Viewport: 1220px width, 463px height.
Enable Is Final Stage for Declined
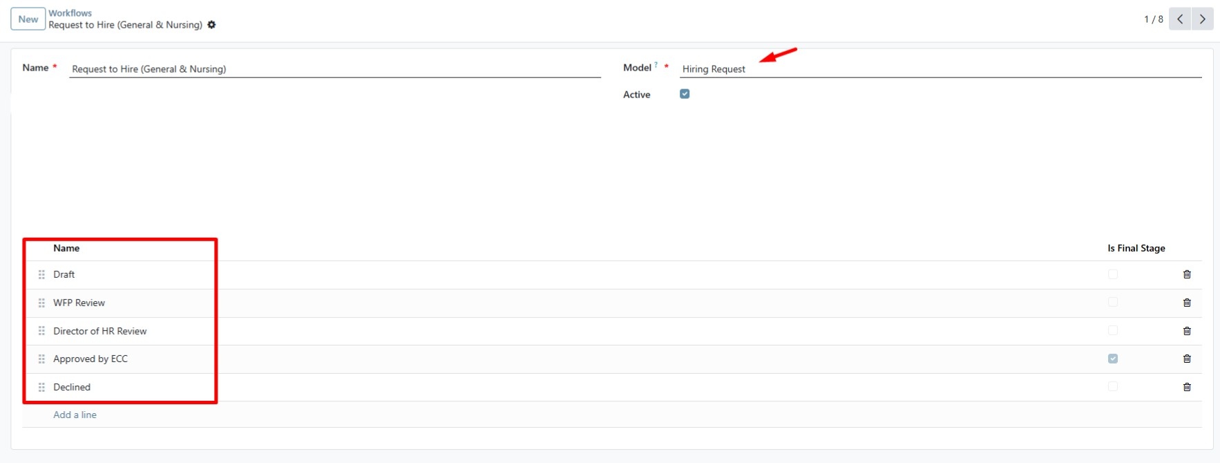pyautogui.click(x=1112, y=387)
